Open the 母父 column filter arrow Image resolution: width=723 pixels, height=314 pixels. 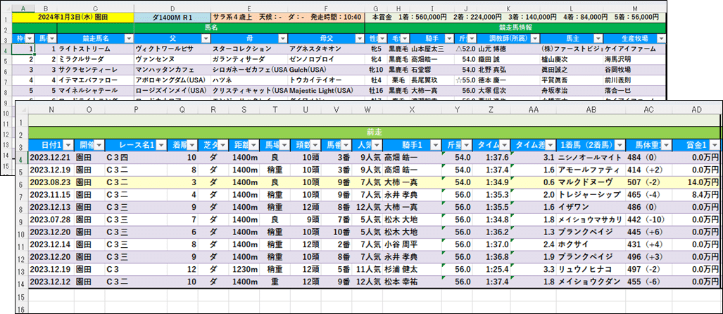pyautogui.click(x=360, y=38)
